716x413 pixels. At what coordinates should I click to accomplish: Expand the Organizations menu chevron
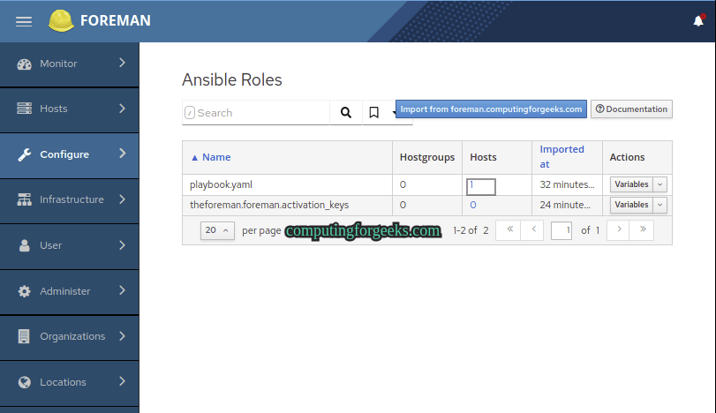(122, 336)
